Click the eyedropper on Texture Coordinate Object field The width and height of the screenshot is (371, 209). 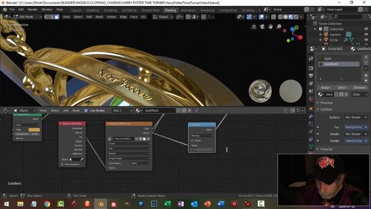82,160
